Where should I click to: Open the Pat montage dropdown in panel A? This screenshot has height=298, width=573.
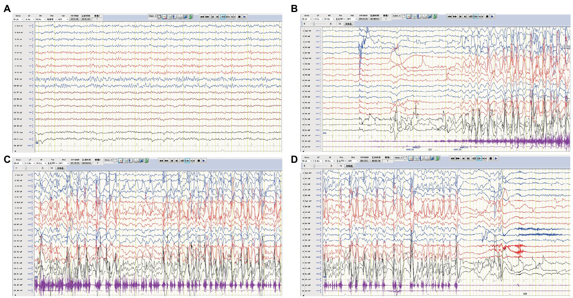(x=52, y=19)
